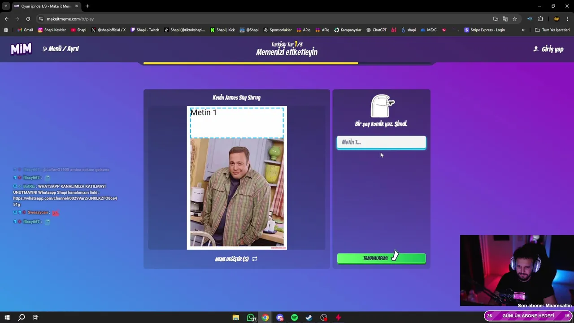This screenshot has height=323, width=574.
Task: Open the @shapiofficial / X bookmark
Action: [109, 30]
